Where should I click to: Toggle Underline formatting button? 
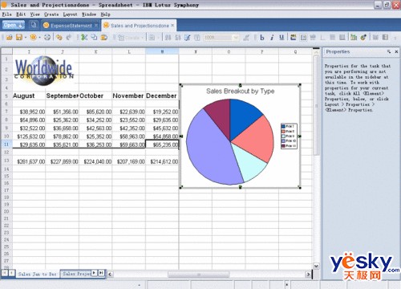pos(282,38)
